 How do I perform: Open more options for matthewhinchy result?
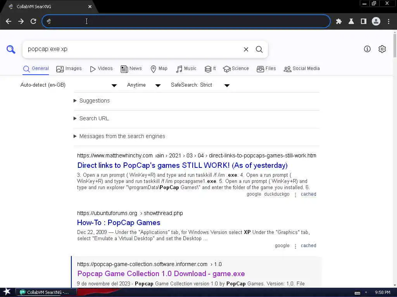(295, 195)
